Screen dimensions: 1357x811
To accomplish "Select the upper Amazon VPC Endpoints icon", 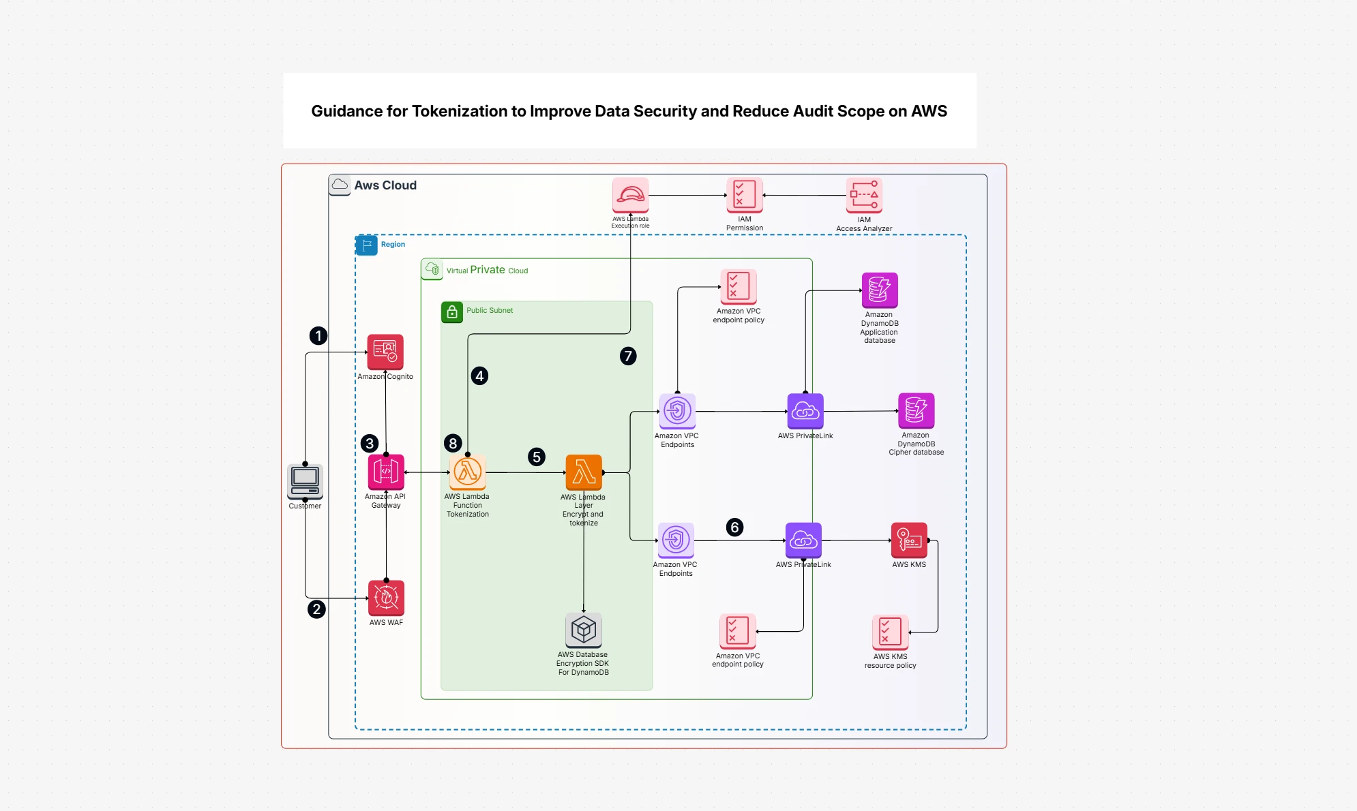I will point(677,412).
